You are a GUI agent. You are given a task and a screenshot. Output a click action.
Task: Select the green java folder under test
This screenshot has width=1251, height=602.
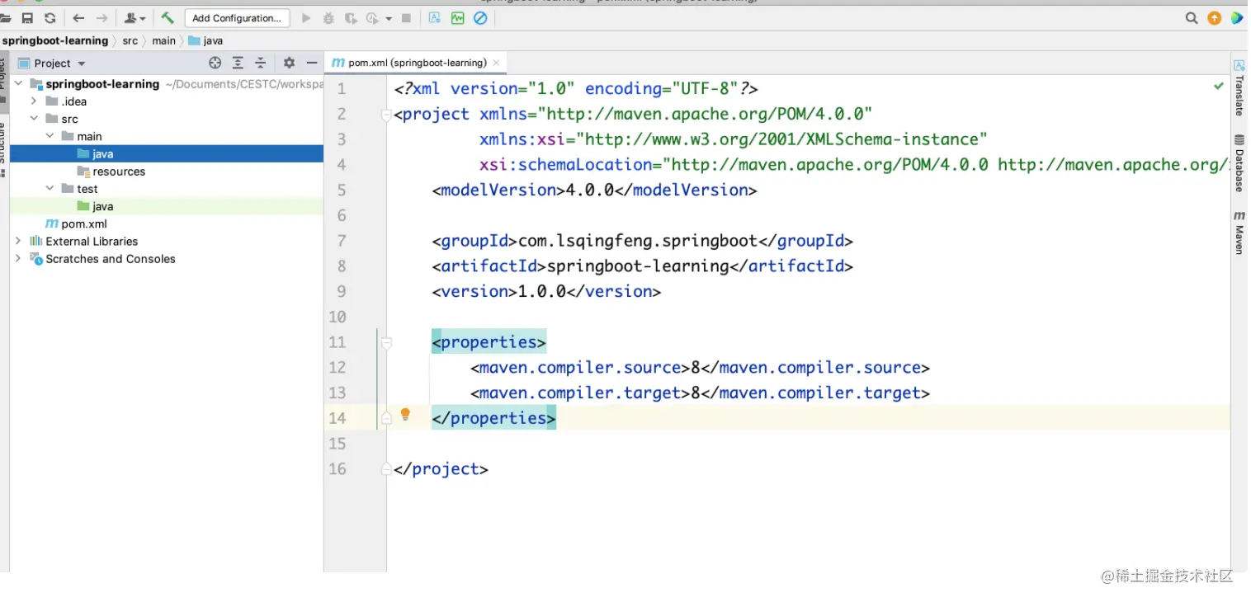[x=102, y=206]
